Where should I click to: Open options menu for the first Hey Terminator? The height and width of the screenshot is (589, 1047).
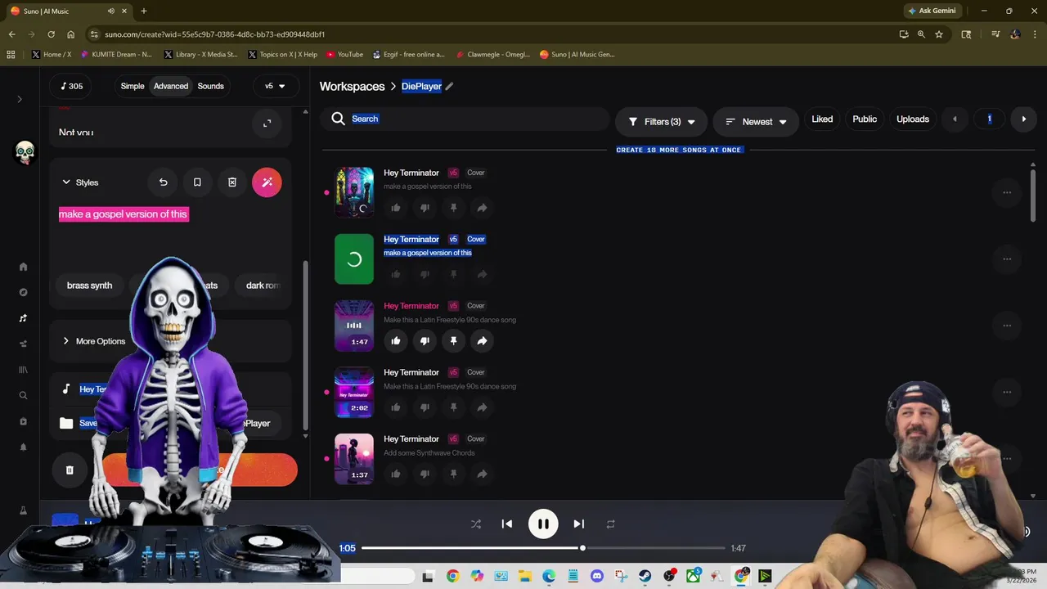pos(1007,192)
